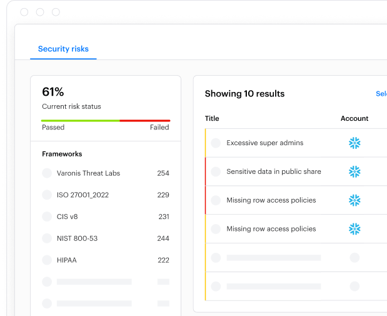Click the Varonis Threat Labs label

(88, 173)
